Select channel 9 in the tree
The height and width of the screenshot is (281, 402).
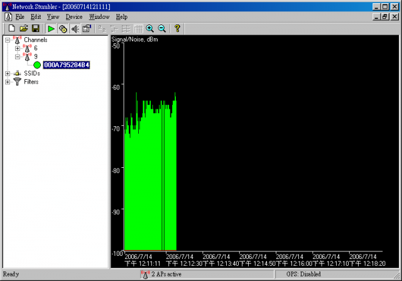36,57
